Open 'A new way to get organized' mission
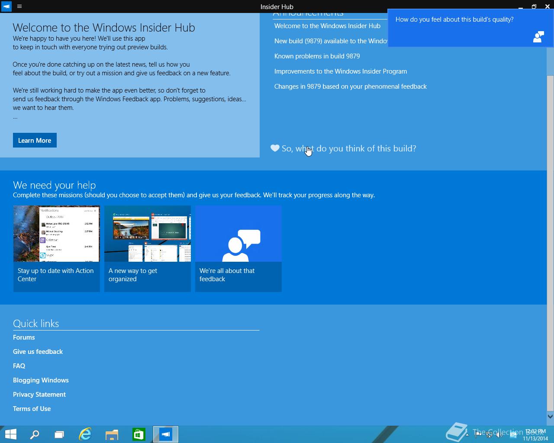554x443 pixels. (148, 249)
